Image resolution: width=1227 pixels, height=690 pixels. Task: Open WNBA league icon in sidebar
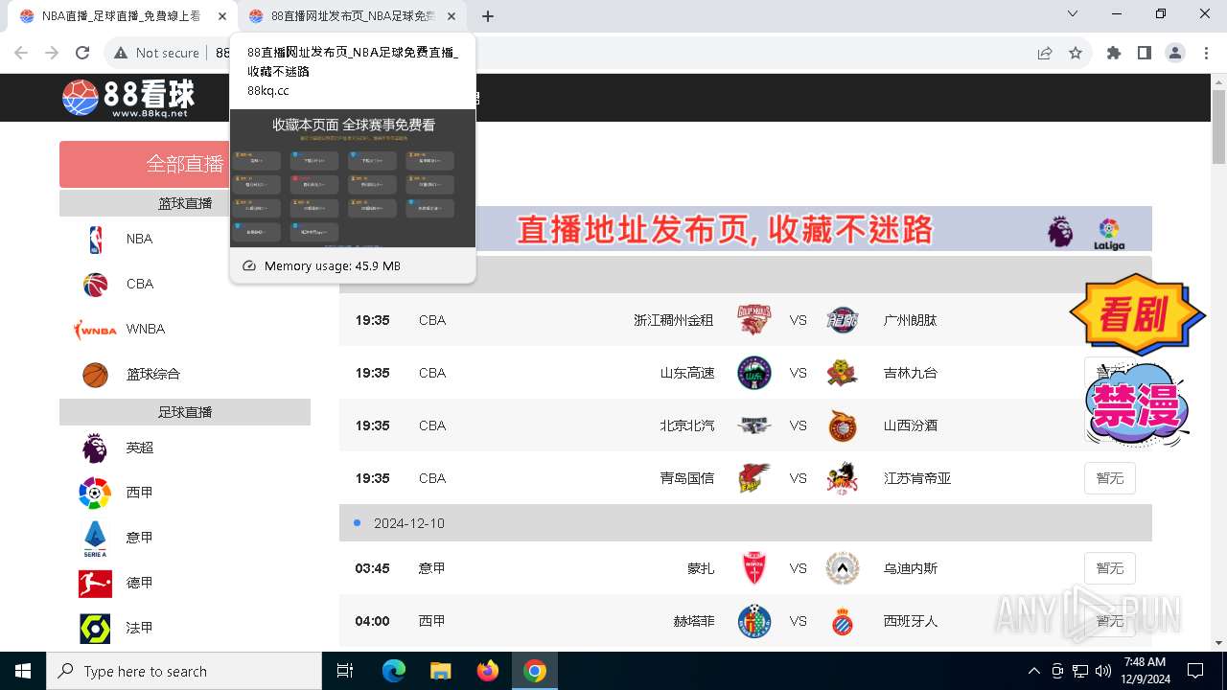click(95, 329)
